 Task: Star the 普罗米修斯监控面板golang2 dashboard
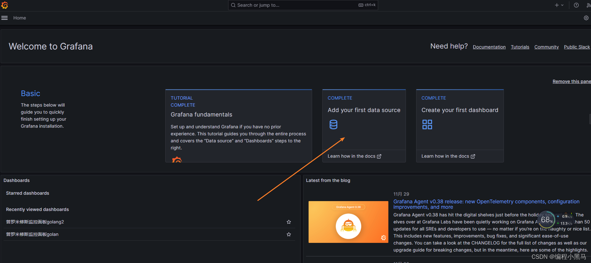[289, 222]
